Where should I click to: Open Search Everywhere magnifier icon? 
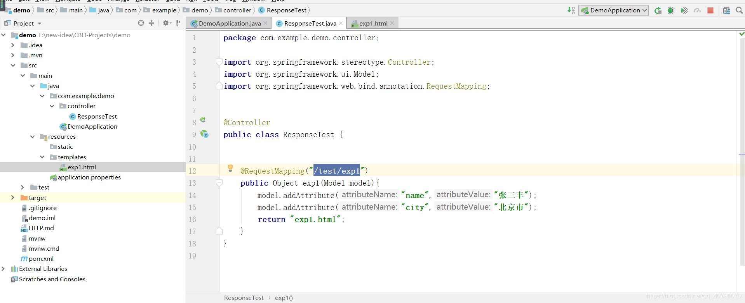(739, 10)
